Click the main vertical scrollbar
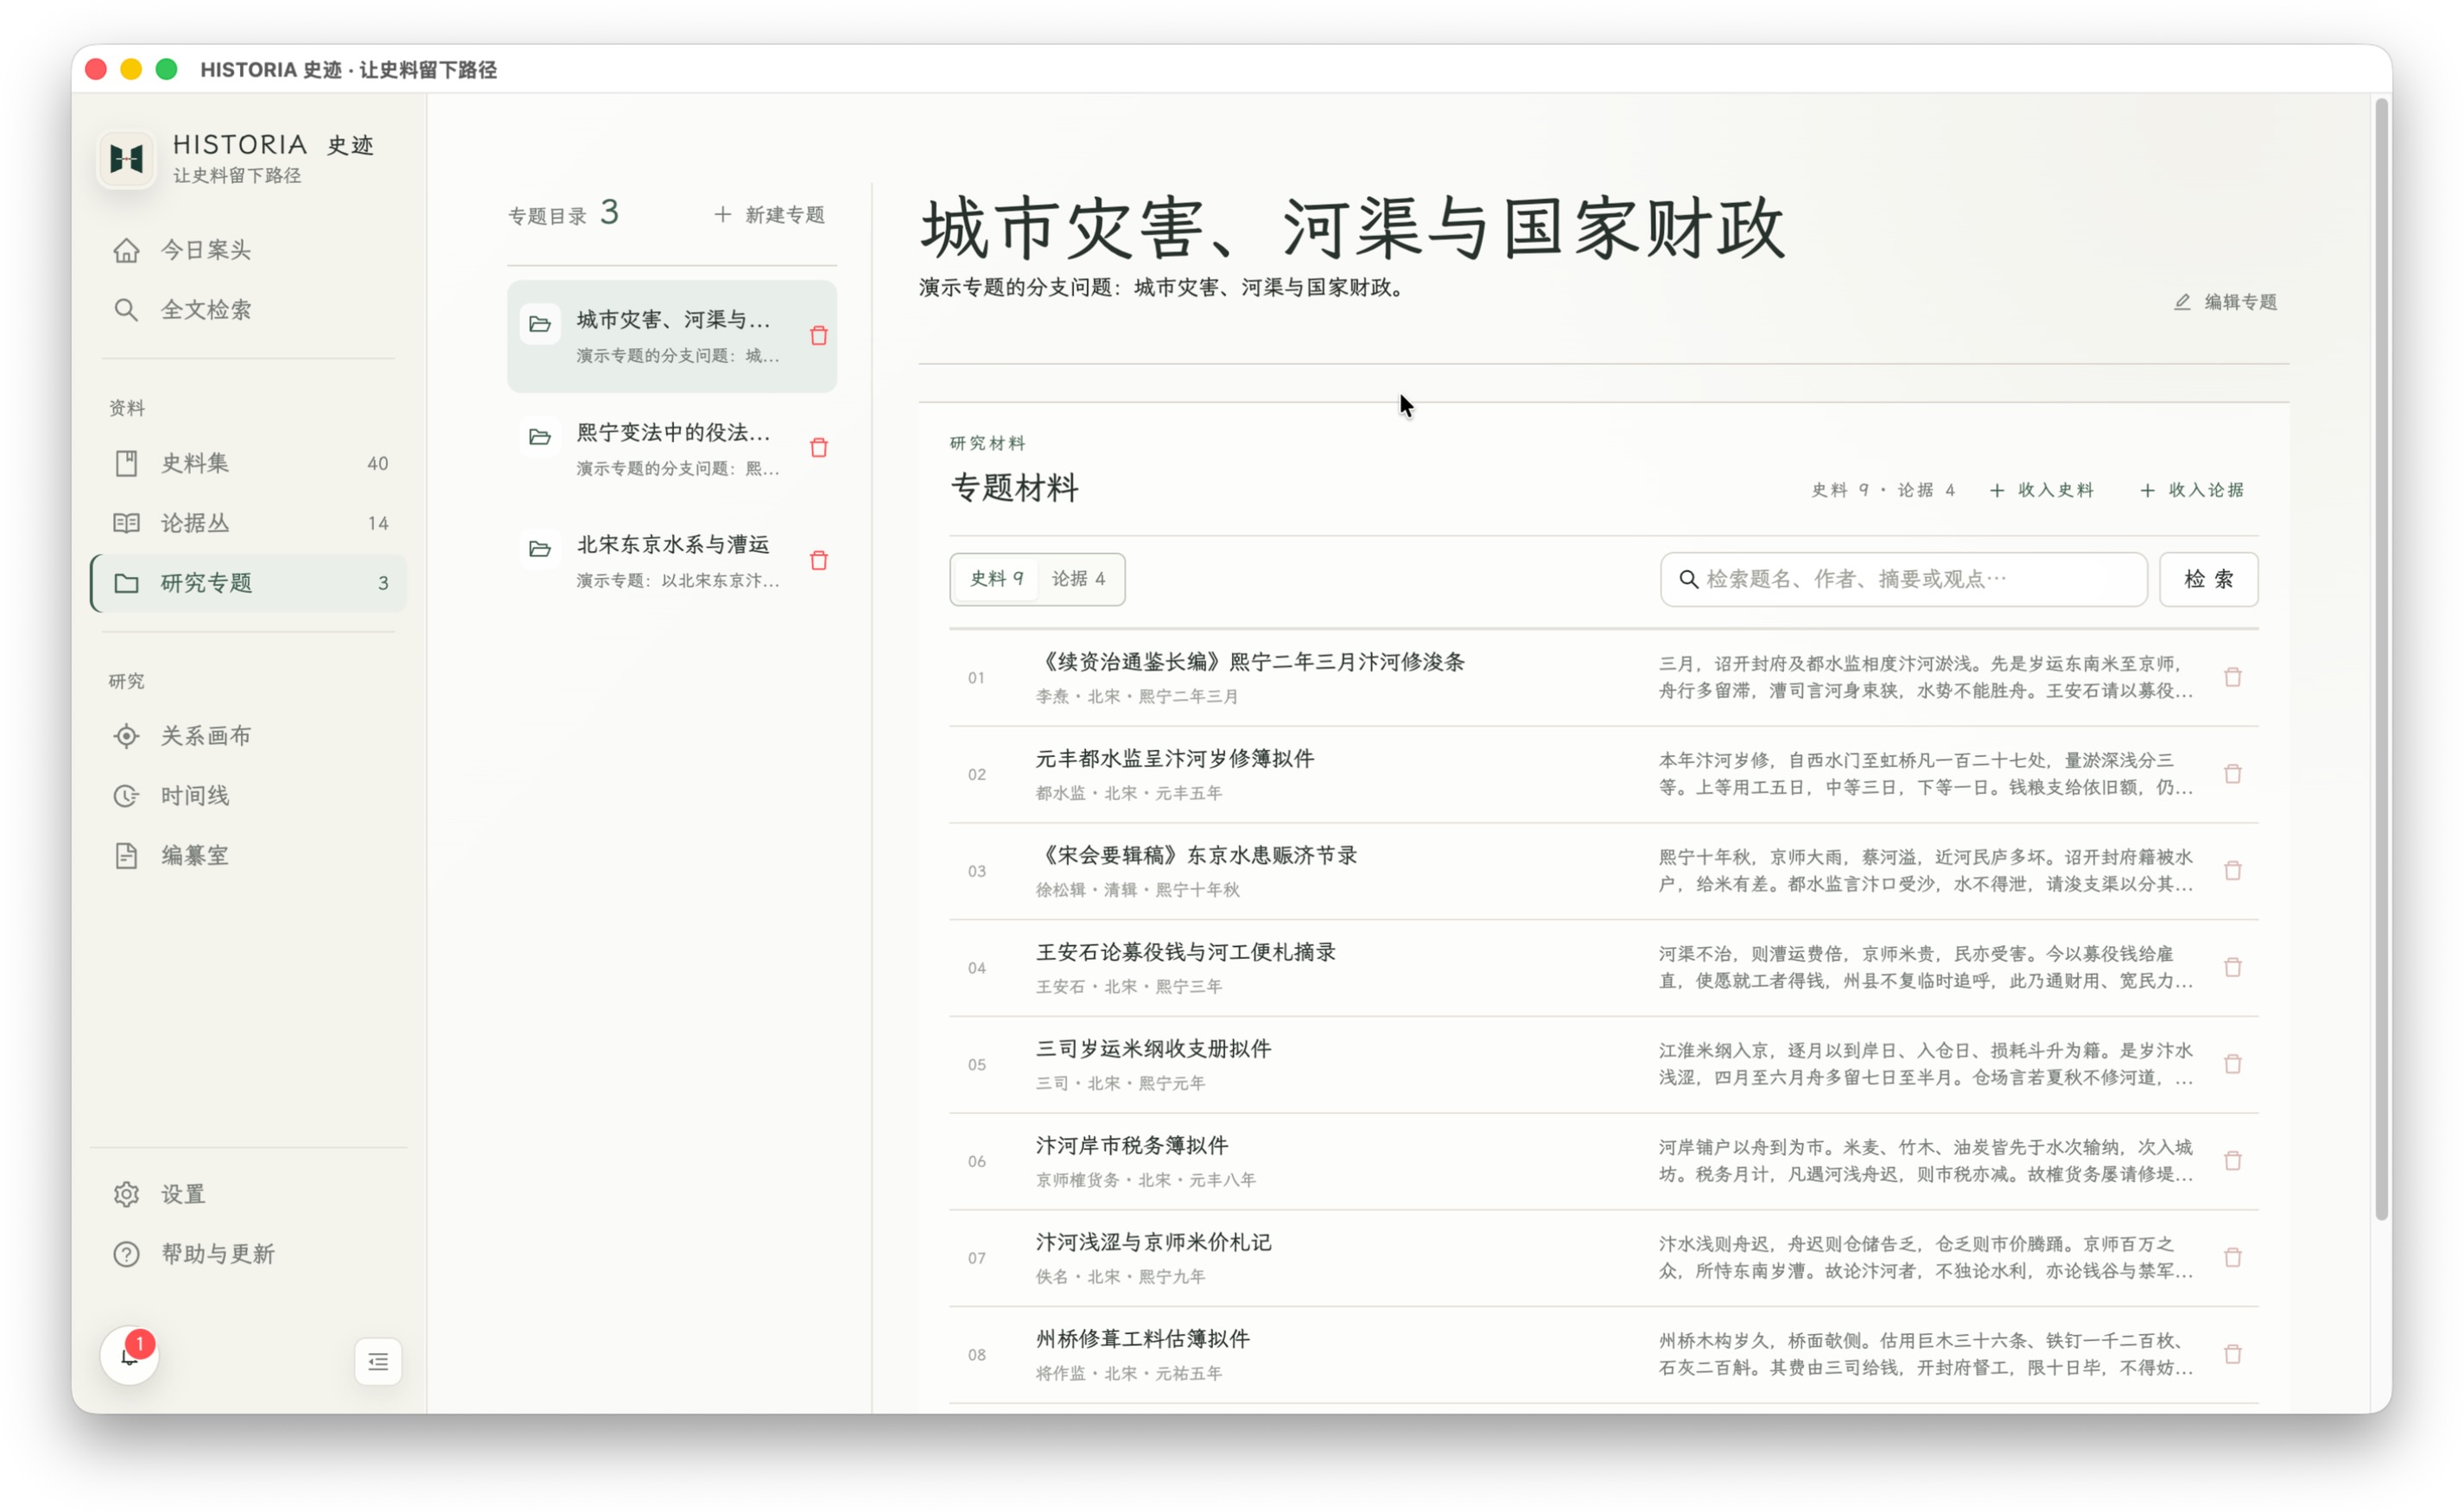 (x=2382, y=660)
